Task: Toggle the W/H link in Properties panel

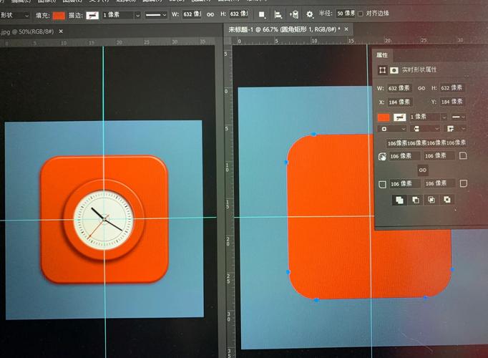Action: pyautogui.click(x=422, y=88)
